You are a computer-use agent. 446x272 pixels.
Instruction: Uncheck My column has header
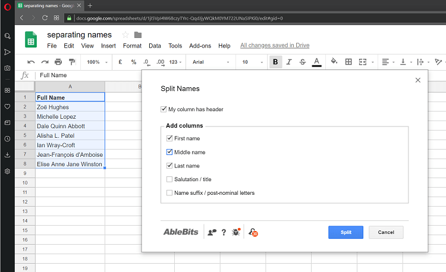coord(164,109)
